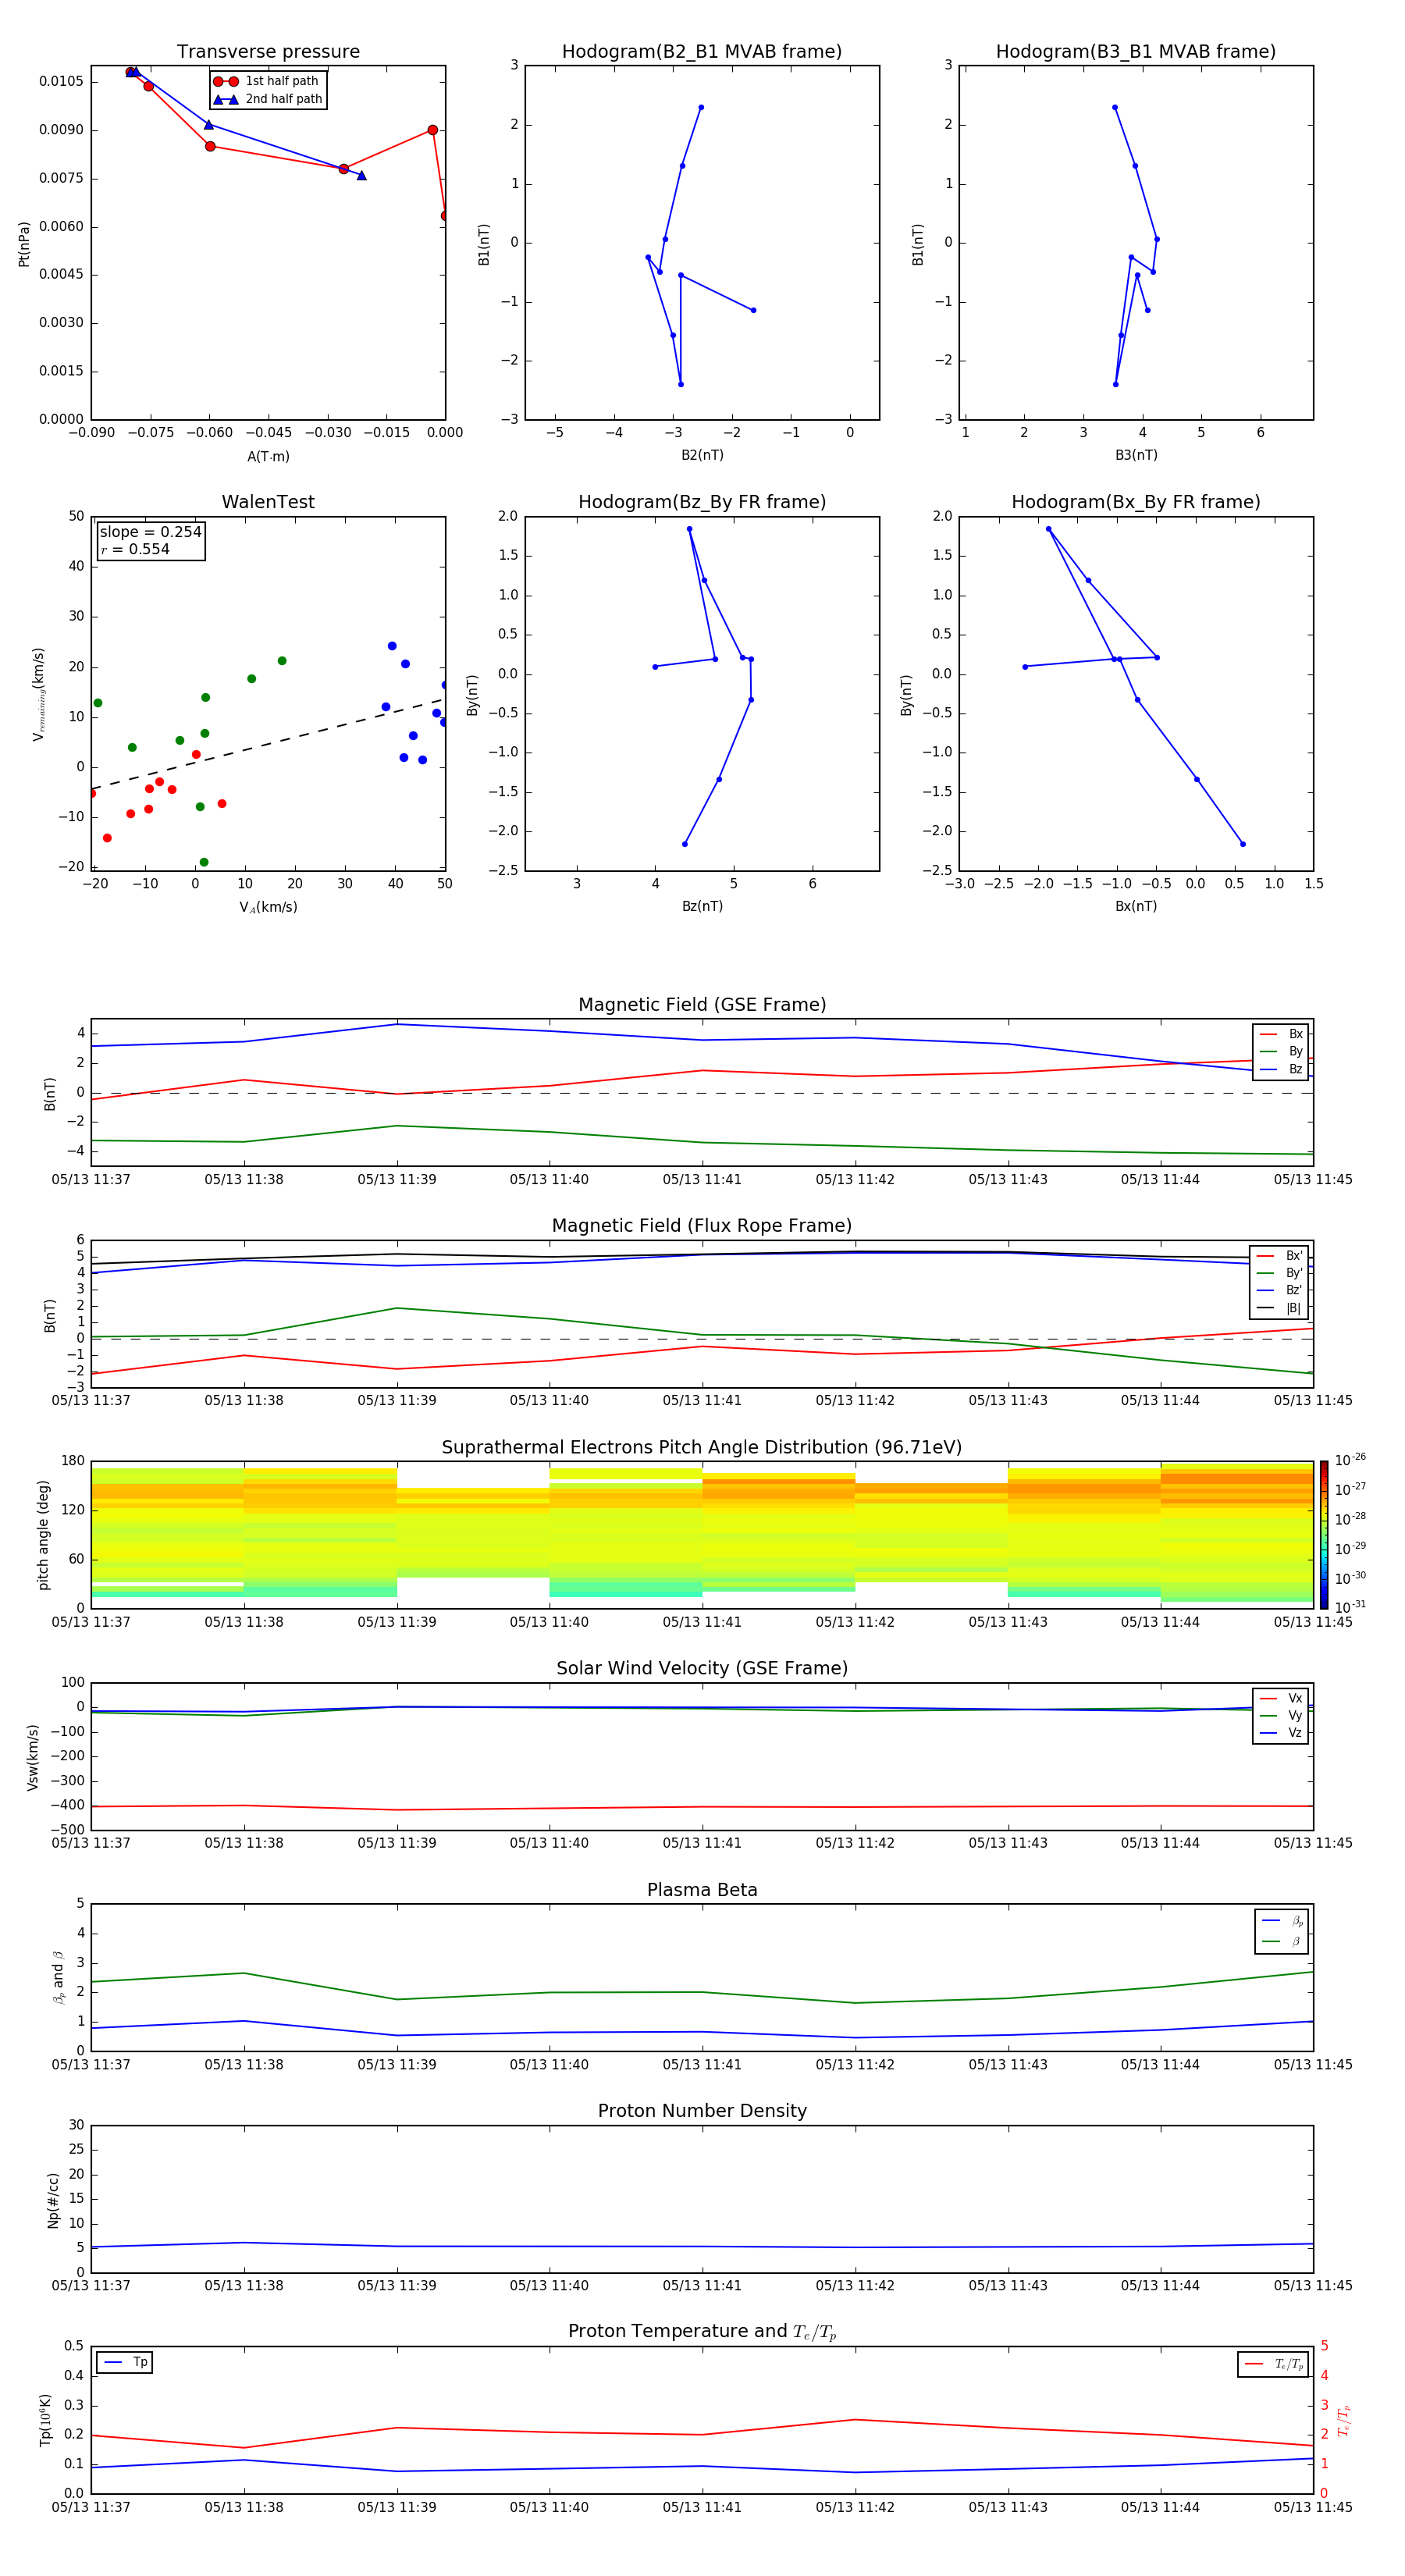
Task: Click the 'Bz(nT)' x-axis label
Action: click(x=702, y=907)
